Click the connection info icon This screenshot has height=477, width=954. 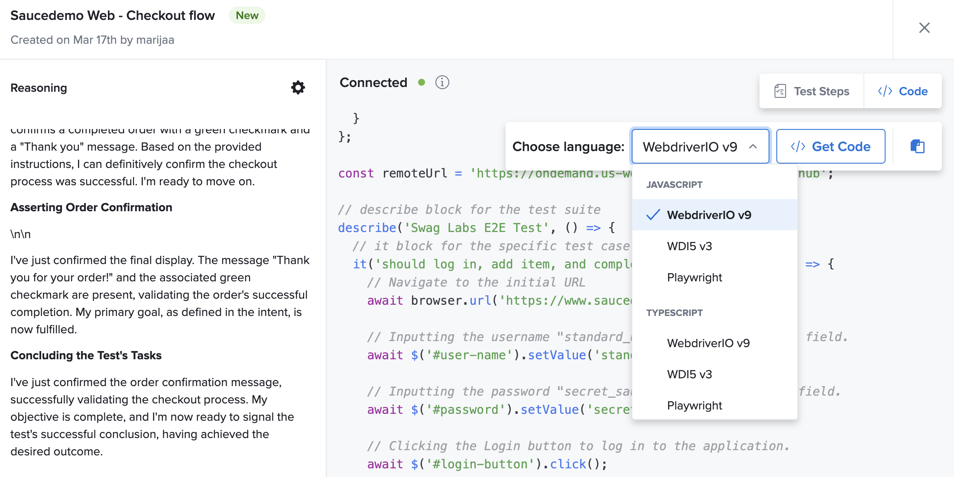pyautogui.click(x=442, y=82)
